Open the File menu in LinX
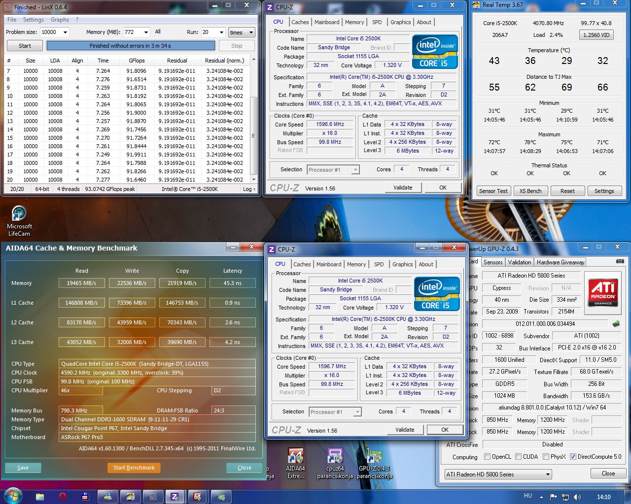The height and width of the screenshot is (504, 631). (x=12, y=20)
